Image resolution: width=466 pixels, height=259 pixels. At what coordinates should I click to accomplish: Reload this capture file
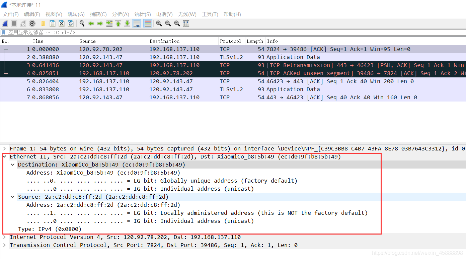click(71, 23)
